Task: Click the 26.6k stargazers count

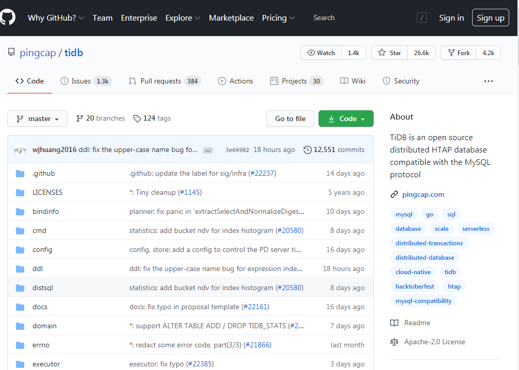Action: point(422,53)
